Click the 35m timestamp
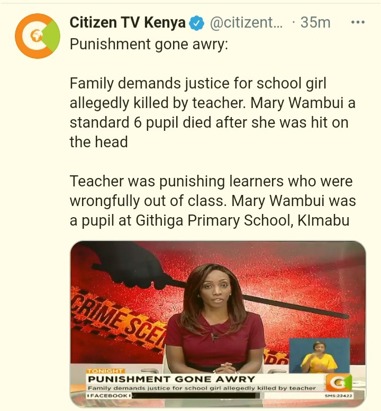This screenshot has width=381, height=411. [315, 23]
